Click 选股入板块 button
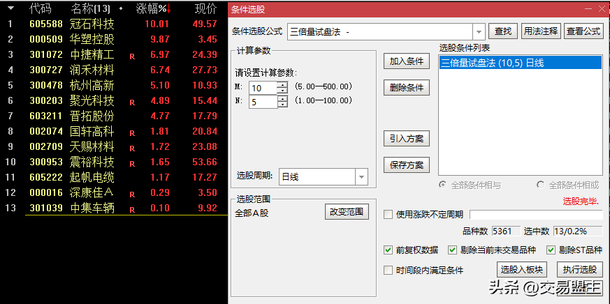This screenshot has width=610, height=304. point(522,269)
